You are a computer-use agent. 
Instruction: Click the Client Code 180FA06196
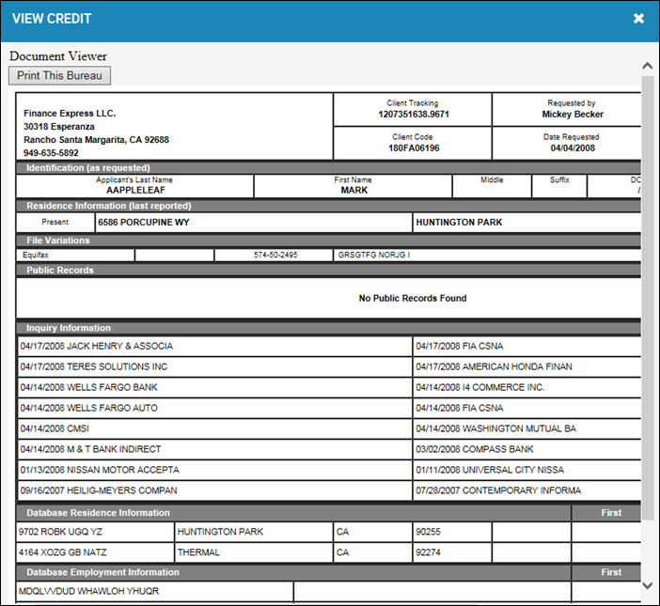click(x=414, y=148)
